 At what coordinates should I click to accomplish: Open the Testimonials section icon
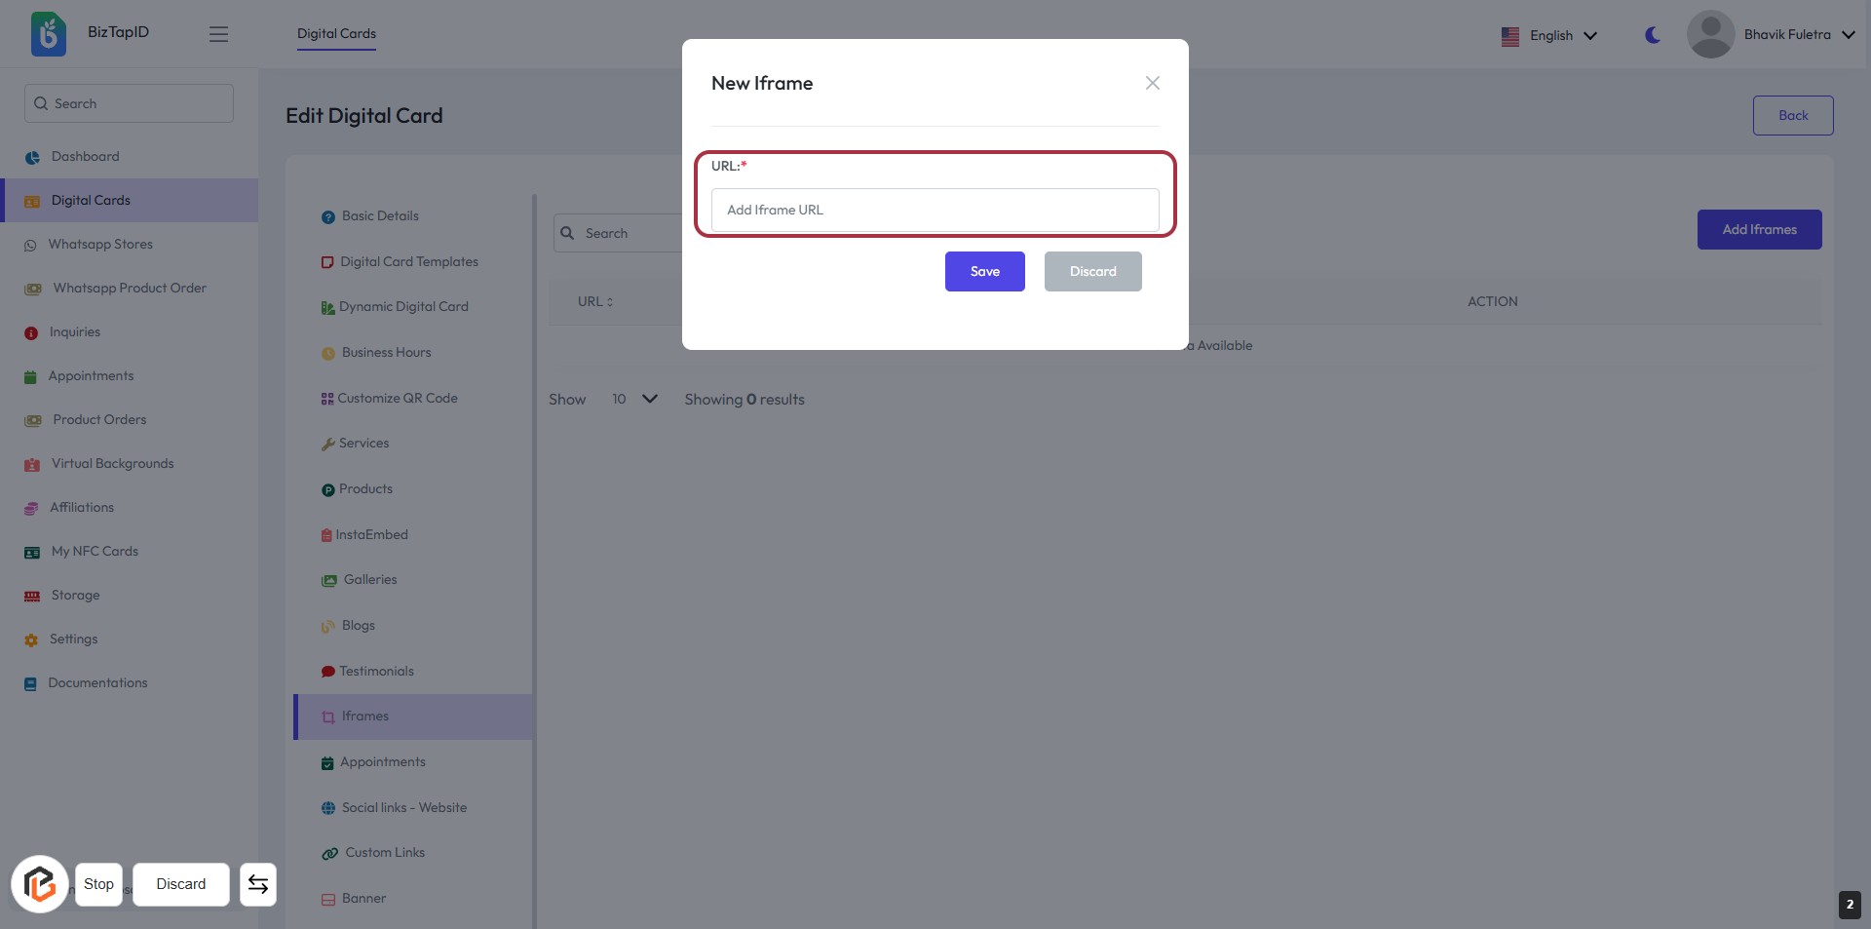(x=328, y=672)
